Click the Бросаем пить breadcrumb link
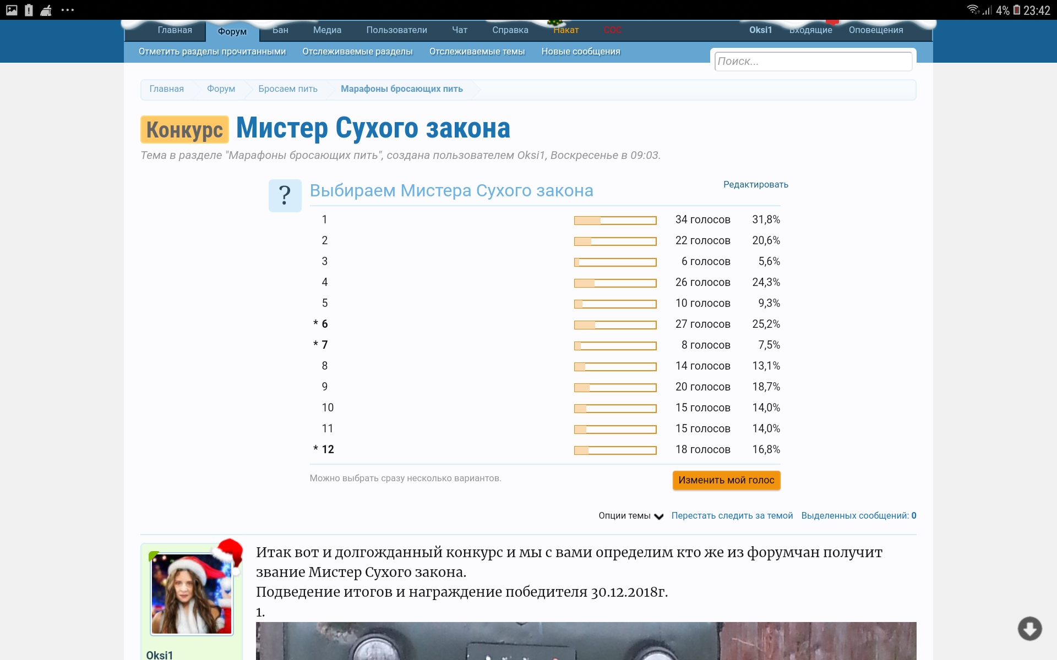The width and height of the screenshot is (1057, 660). coord(289,88)
